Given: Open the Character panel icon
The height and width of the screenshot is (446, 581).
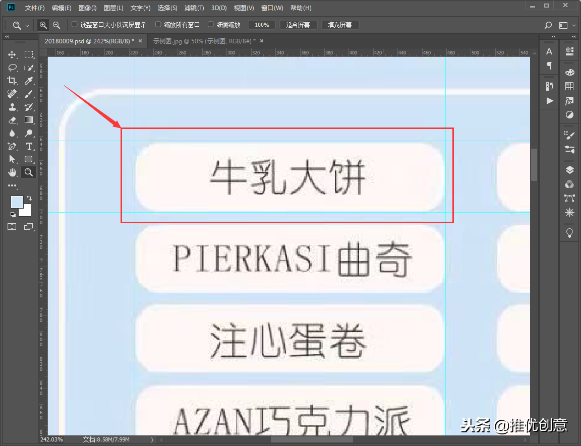Looking at the screenshot, I should 550,52.
